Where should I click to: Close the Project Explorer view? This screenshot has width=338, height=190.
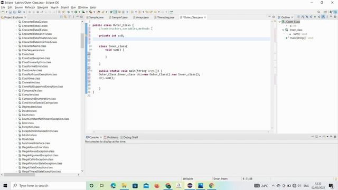click(x=25, y=17)
